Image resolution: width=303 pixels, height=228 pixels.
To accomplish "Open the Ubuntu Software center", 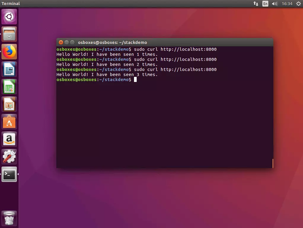I will pos(9,122).
